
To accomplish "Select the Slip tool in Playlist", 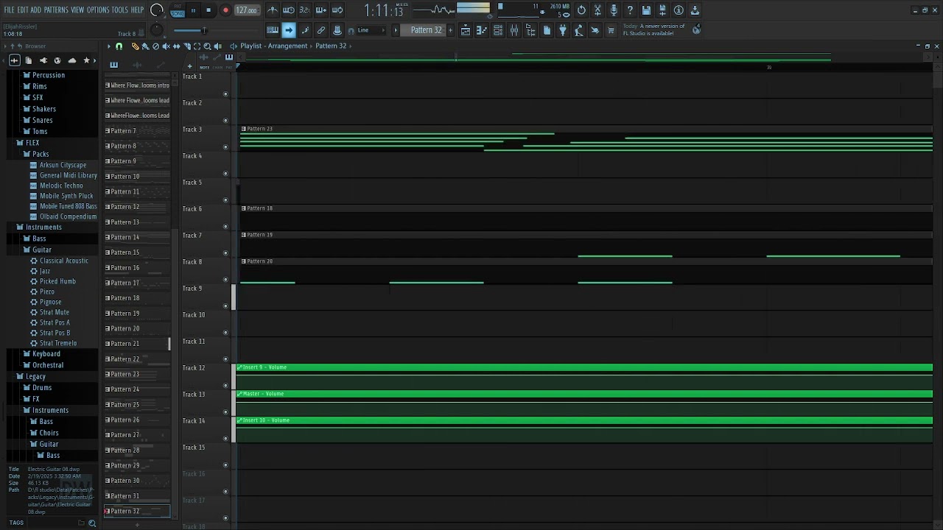I will [x=176, y=46].
